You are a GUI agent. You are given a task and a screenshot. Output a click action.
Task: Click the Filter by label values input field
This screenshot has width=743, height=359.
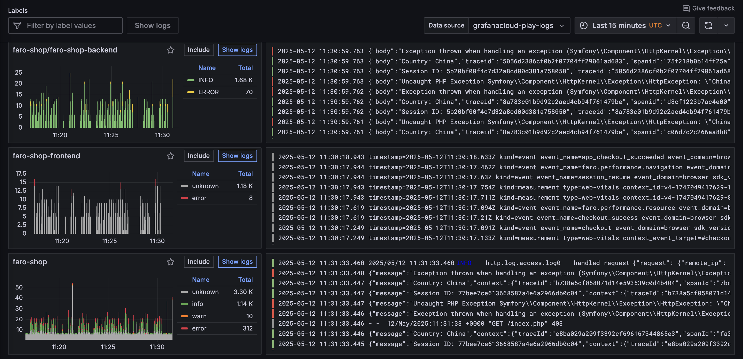click(x=66, y=25)
